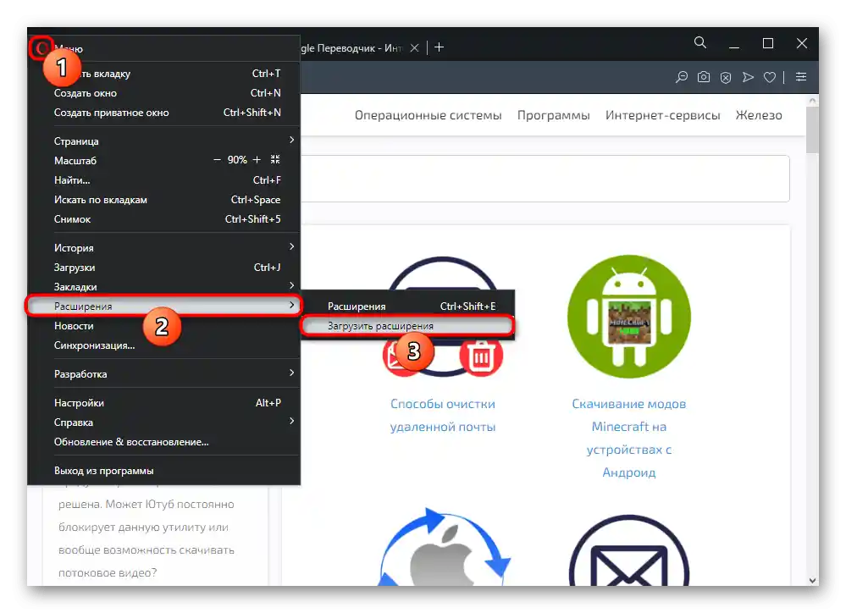
Task: Click the Android Minecraft thumbnail
Action: [629, 316]
